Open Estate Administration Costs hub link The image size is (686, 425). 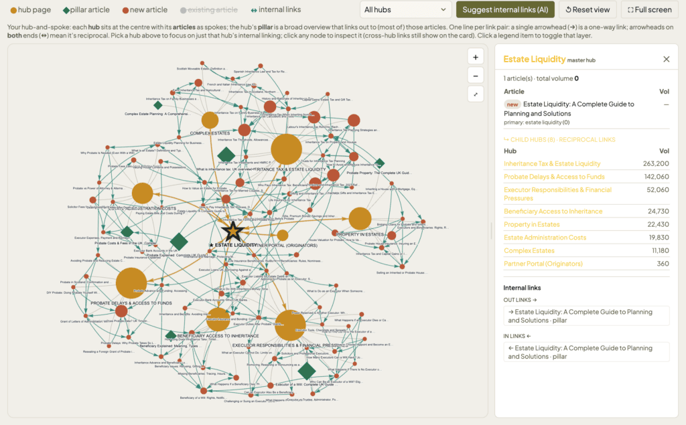tap(545, 238)
